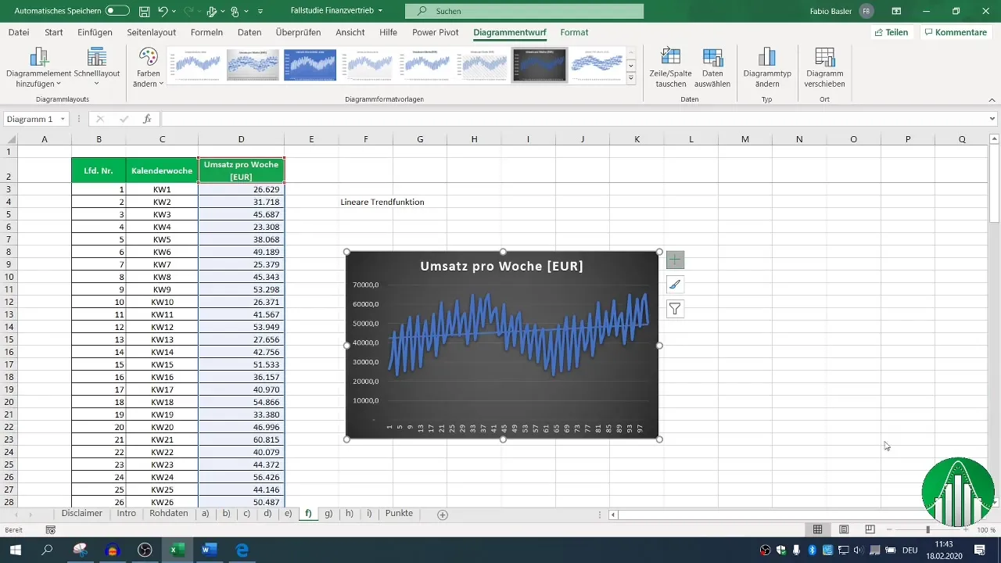Open chart styles brush button
Image resolution: width=1001 pixels, height=563 pixels.
click(675, 285)
